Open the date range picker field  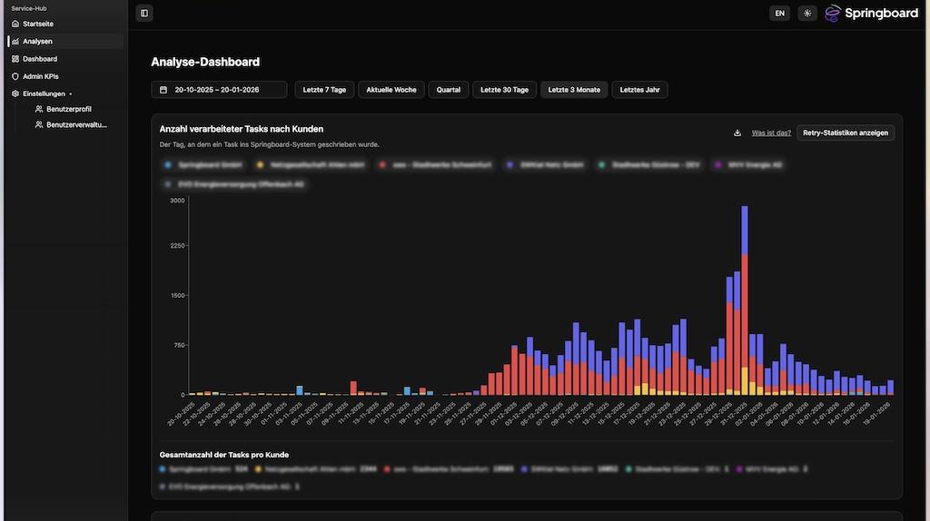point(219,90)
